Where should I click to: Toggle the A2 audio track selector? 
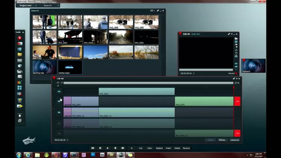coord(59,123)
